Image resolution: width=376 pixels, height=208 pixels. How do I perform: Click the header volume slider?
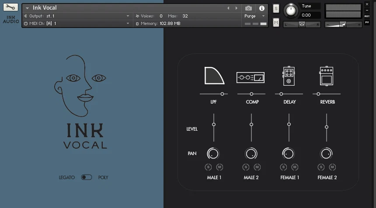(343, 24)
